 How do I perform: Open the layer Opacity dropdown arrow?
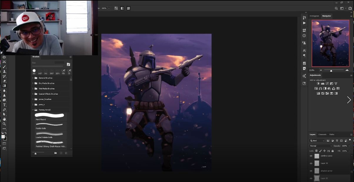pos(349,146)
